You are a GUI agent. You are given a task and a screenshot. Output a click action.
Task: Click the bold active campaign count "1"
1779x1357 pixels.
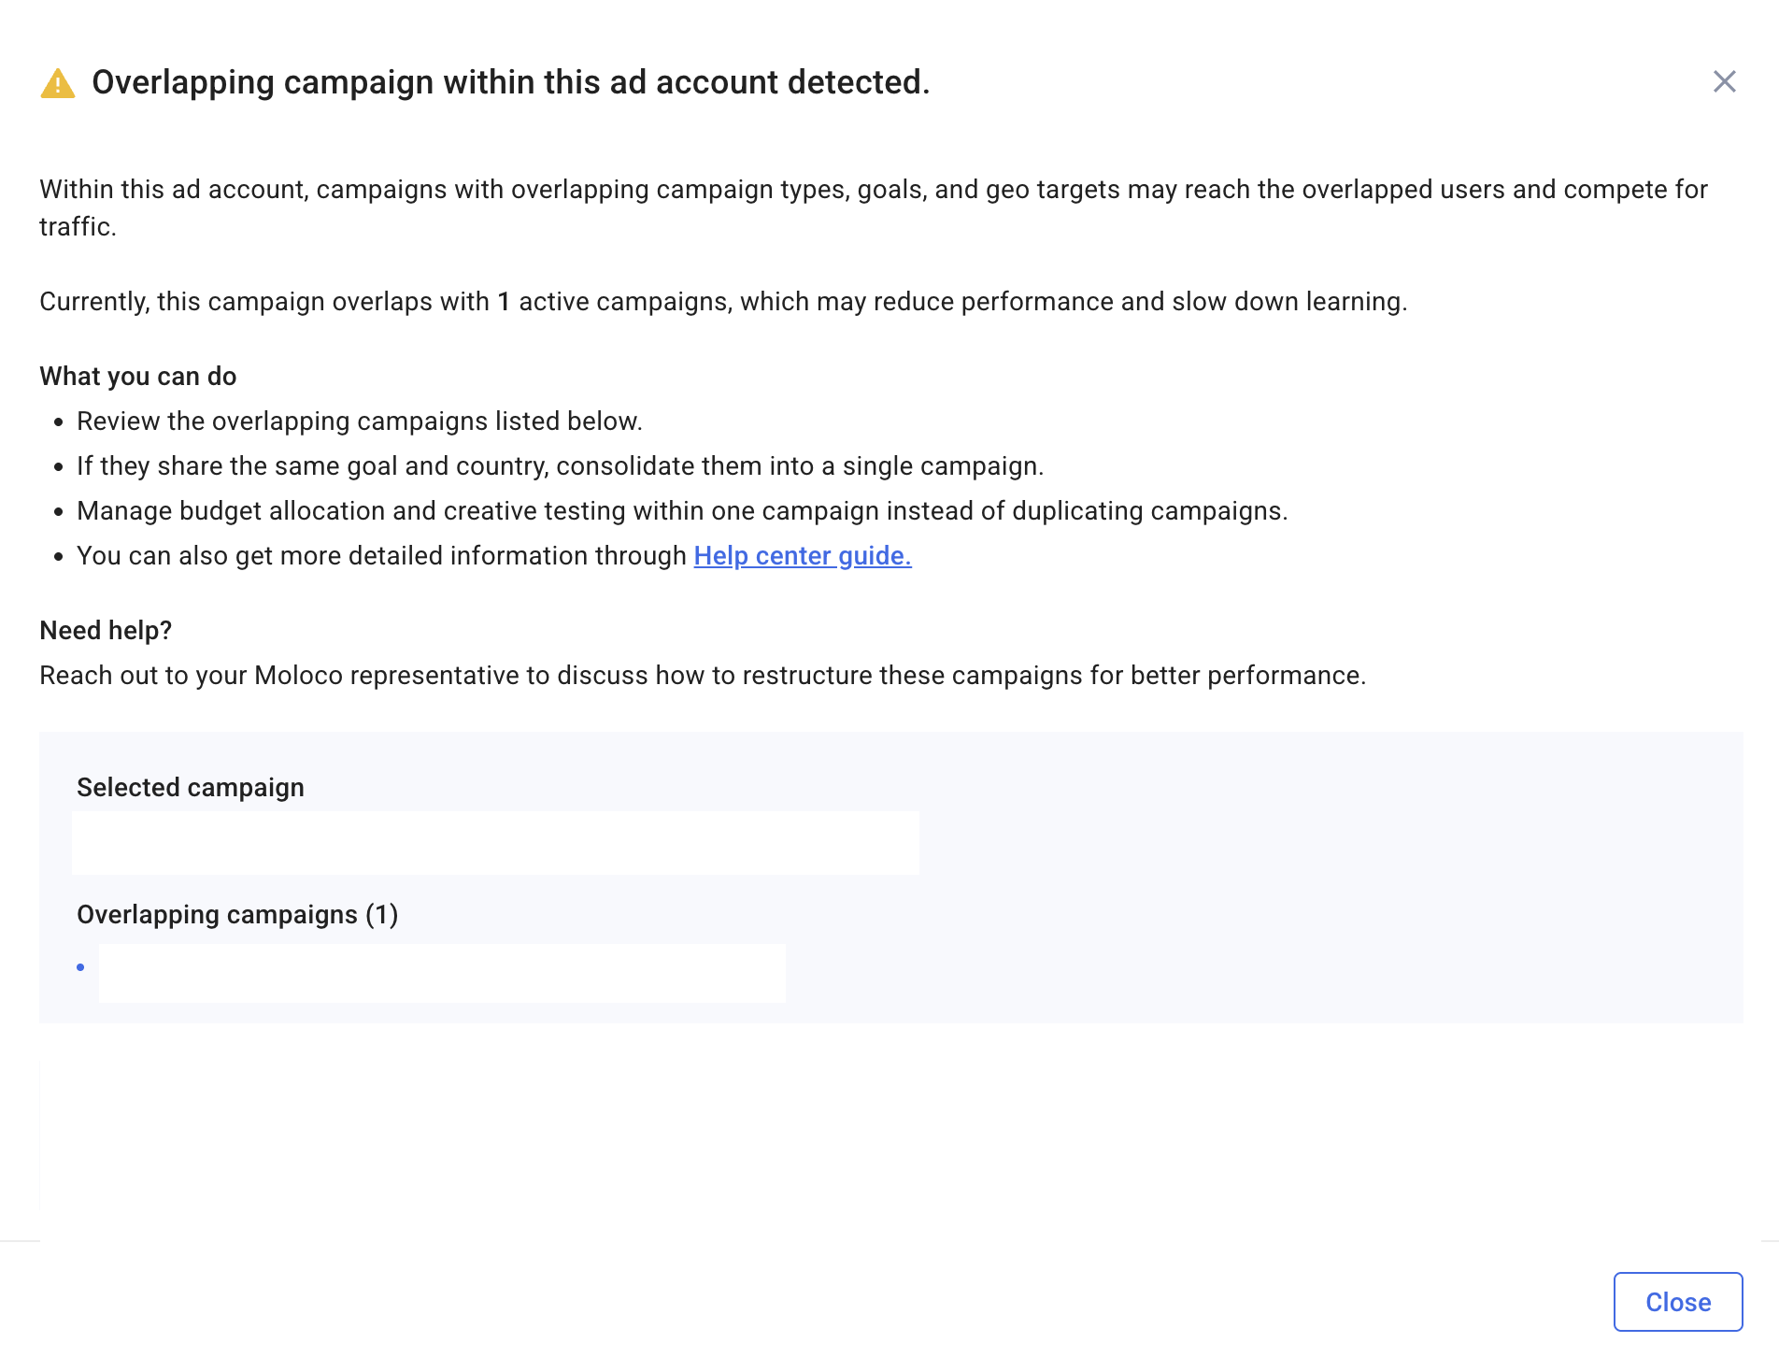[x=504, y=302]
